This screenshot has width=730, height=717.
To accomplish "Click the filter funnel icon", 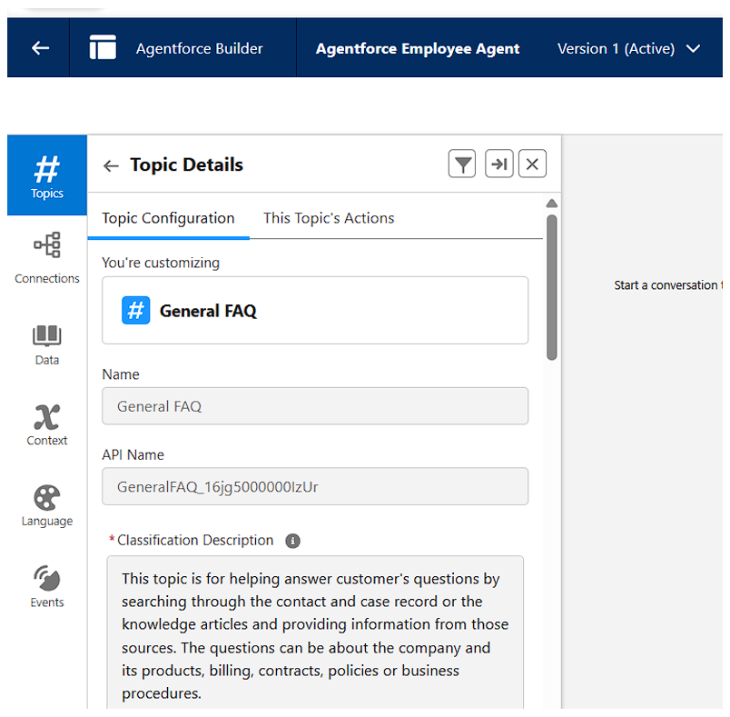I will [x=462, y=164].
